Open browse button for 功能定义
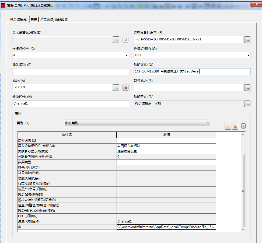Image resolution: width=262 pixels, height=243 pixels. 247,104
